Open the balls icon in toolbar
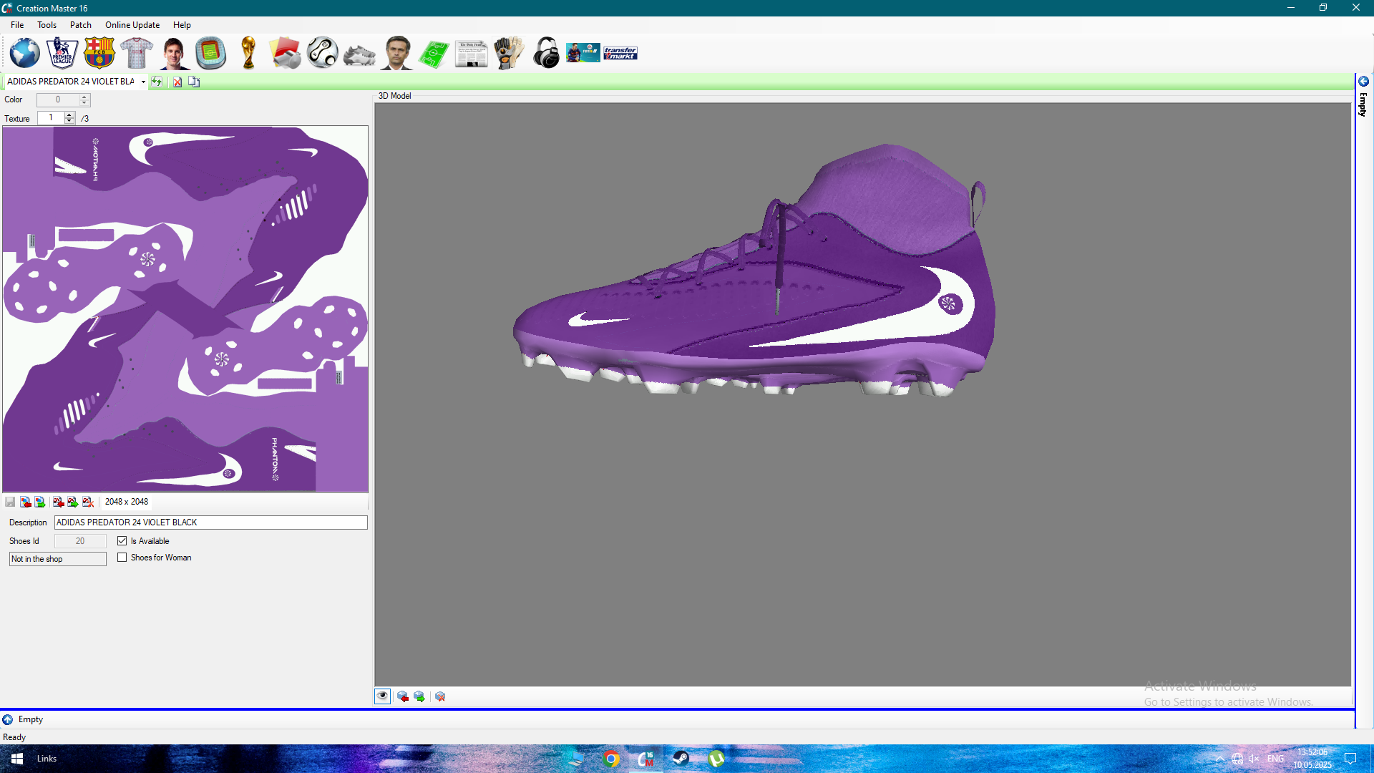This screenshot has width=1374, height=773. coord(323,53)
